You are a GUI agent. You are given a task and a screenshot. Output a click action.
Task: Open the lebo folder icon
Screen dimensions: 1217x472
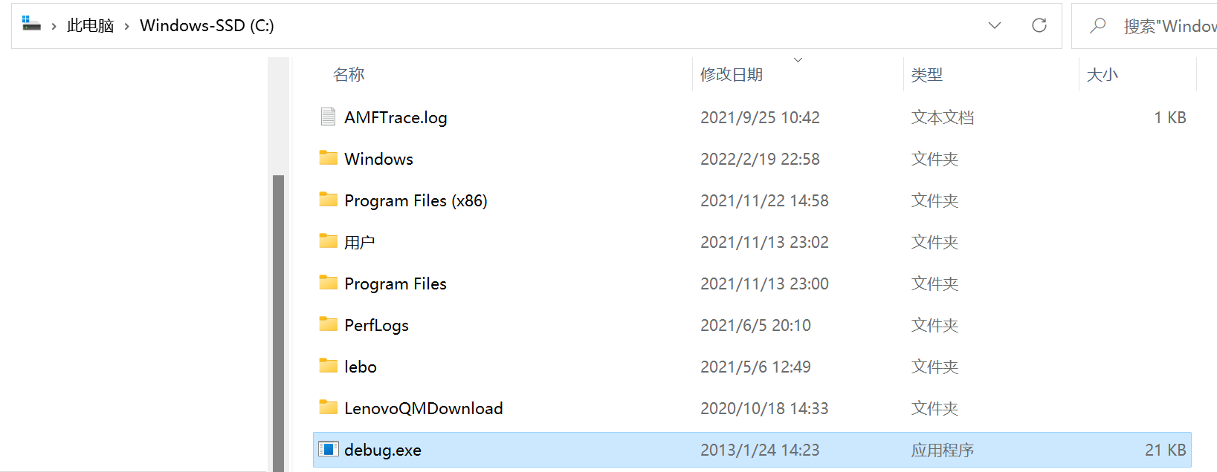329,366
